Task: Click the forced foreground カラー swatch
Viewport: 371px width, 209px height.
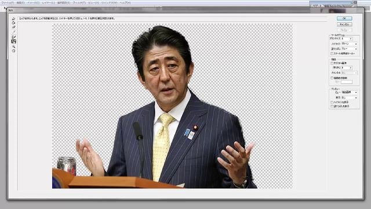Action: pyautogui.click(x=347, y=82)
